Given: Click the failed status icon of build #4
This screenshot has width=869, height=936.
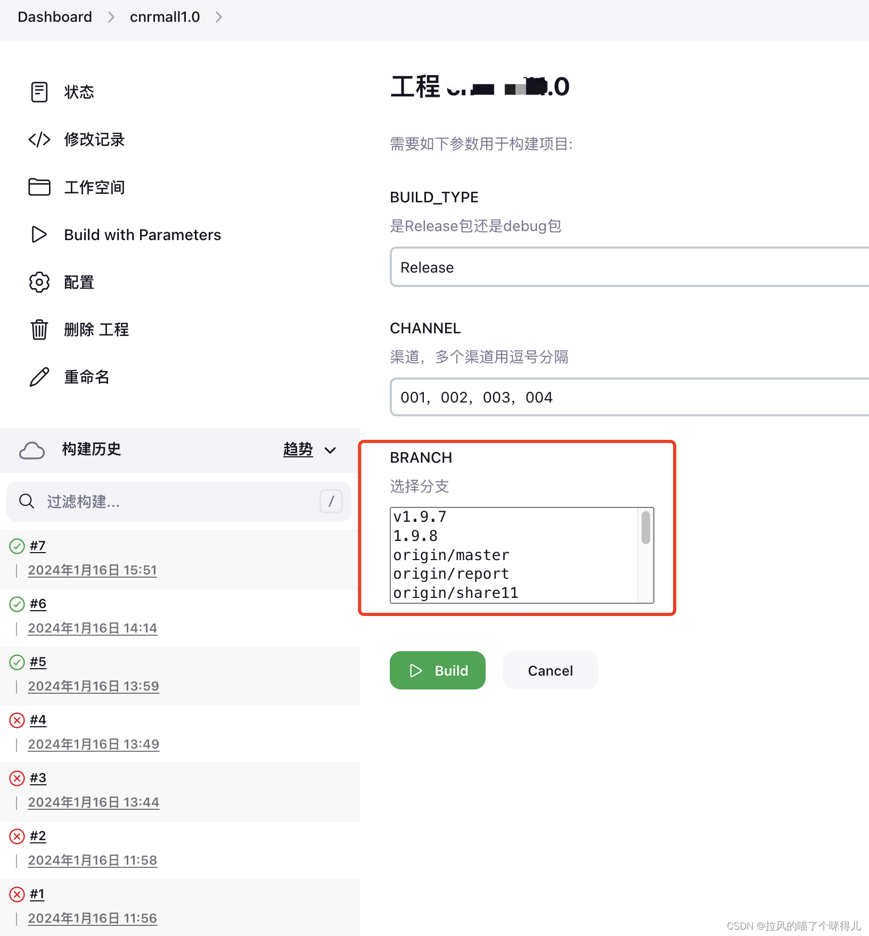Looking at the screenshot, I should [17, 720].
